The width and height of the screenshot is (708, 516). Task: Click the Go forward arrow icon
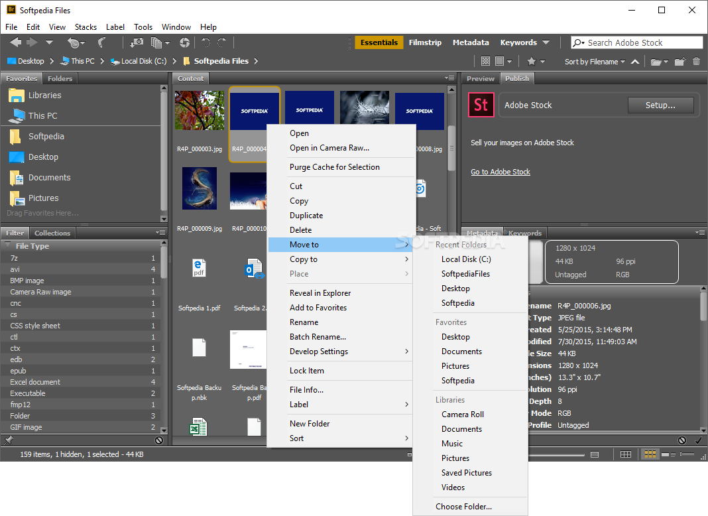(x=32, y=42)
